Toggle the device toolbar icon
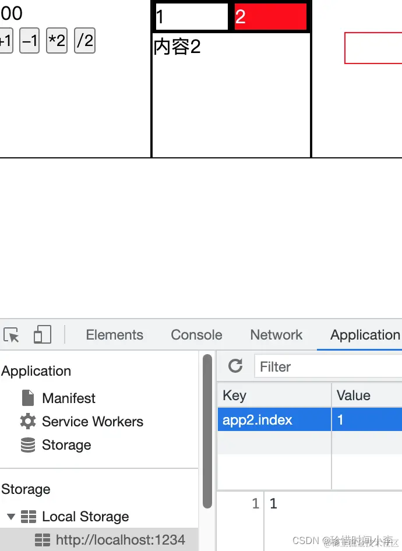 tap(42, 335)
